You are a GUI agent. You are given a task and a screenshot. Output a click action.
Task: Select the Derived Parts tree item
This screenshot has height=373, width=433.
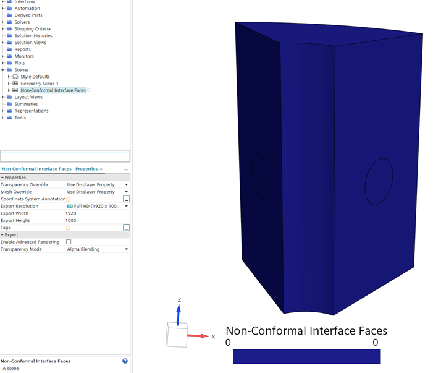pyautogui.click(x=28, y=15)
